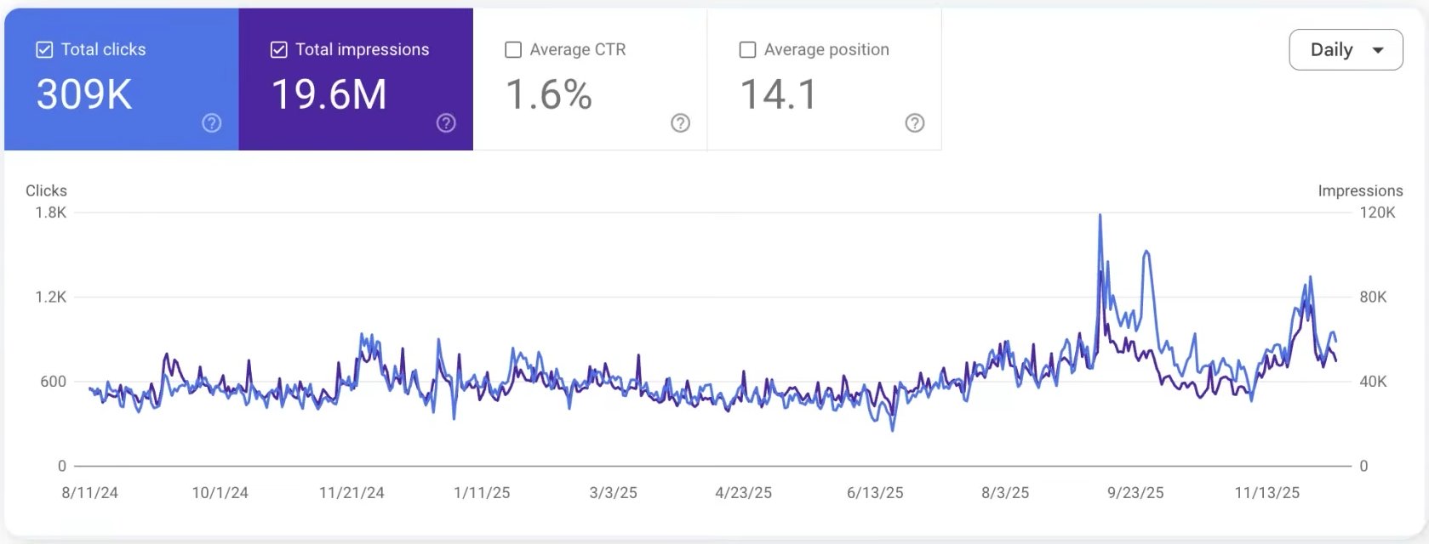Click the Average CTR question mark icon
The image size is (1429, 544).
tap(679, 123)
